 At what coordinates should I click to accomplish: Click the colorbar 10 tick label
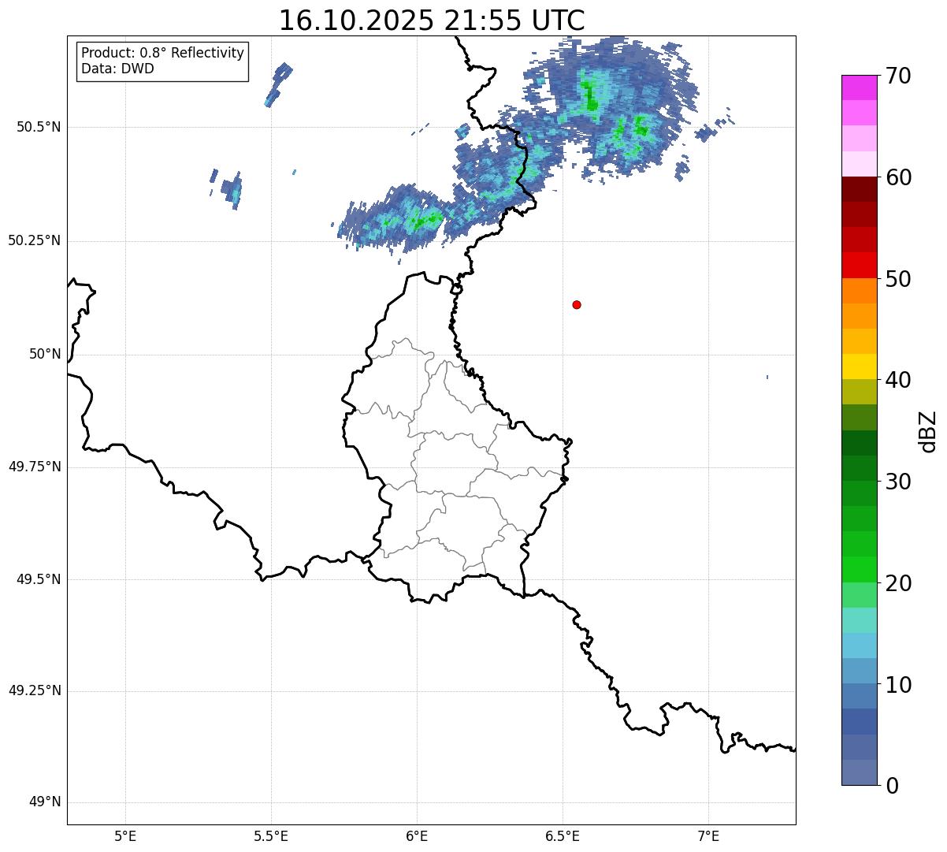point(898,684)
